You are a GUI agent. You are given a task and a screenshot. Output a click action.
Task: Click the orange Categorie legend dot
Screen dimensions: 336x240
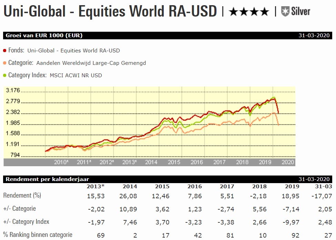click(5, 63)
